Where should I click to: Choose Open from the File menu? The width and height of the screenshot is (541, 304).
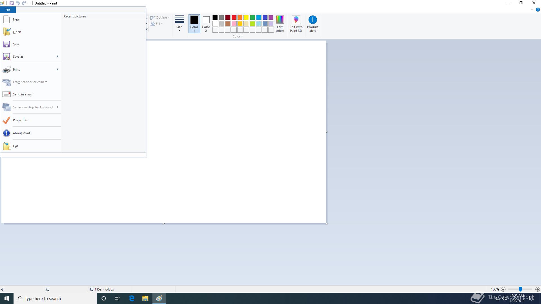(x=31, y=32)
